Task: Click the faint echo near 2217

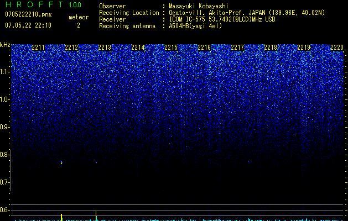Action: (x=249, y=162)
